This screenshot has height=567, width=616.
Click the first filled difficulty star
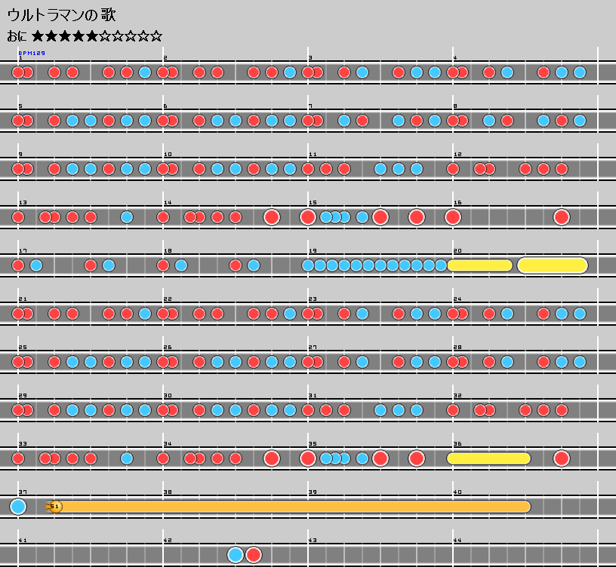pos(38,36)
